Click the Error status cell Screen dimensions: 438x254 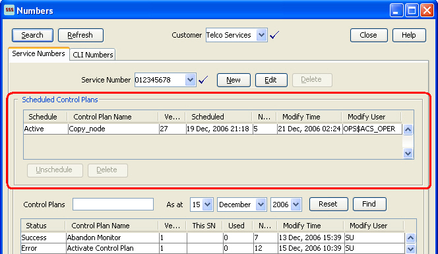44,248
